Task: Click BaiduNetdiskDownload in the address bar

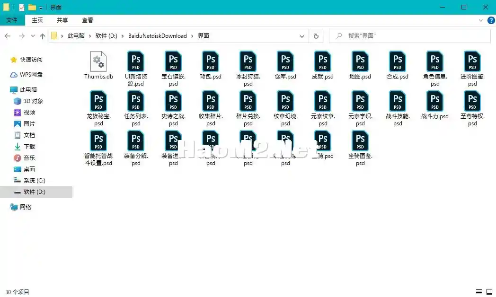Action: point(157,36)
